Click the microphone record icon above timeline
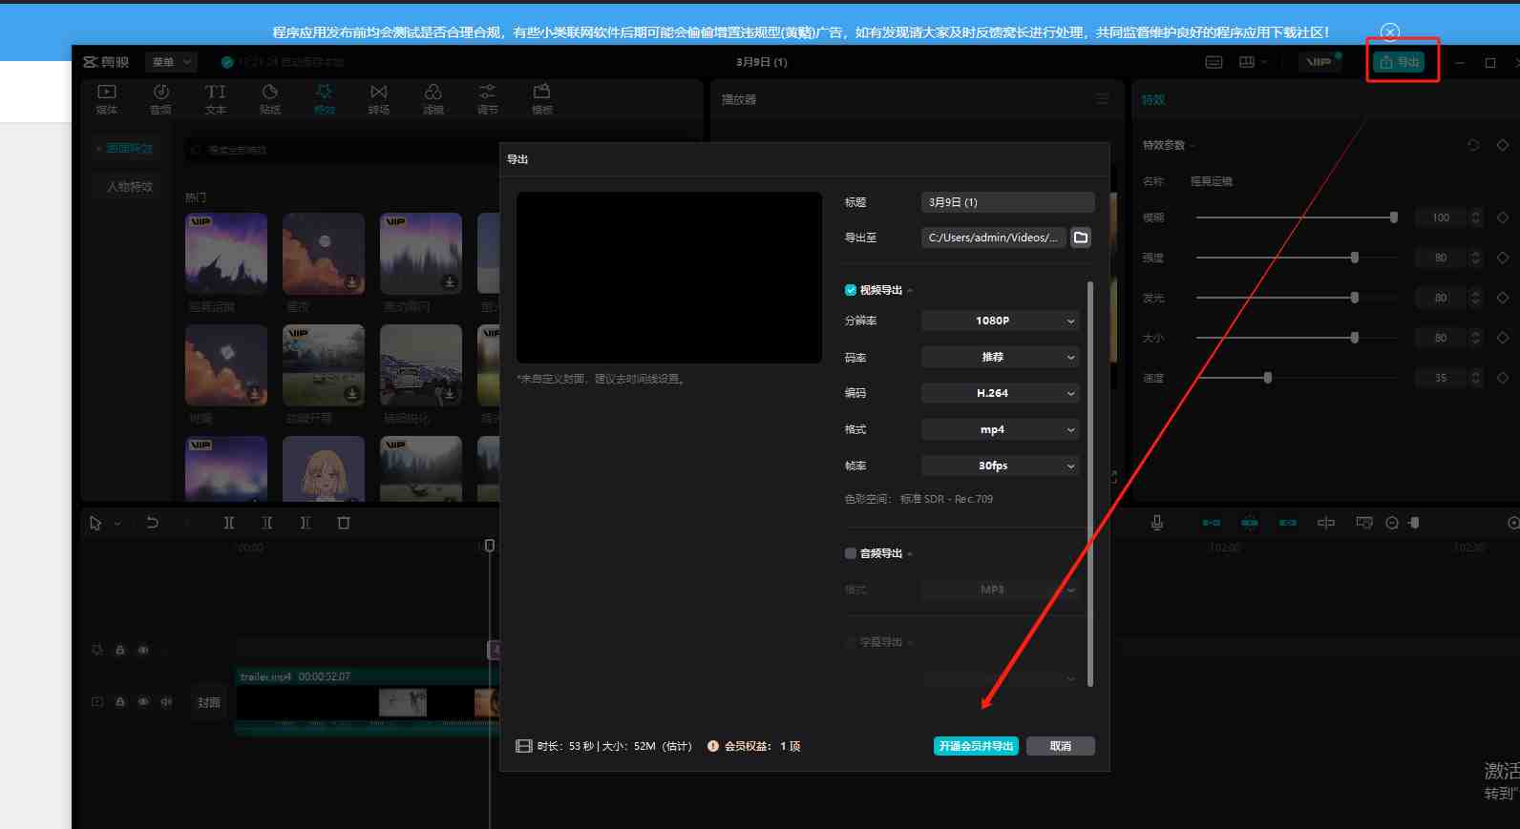This screenshot has width=1520, height=829. coord(1157,523)
